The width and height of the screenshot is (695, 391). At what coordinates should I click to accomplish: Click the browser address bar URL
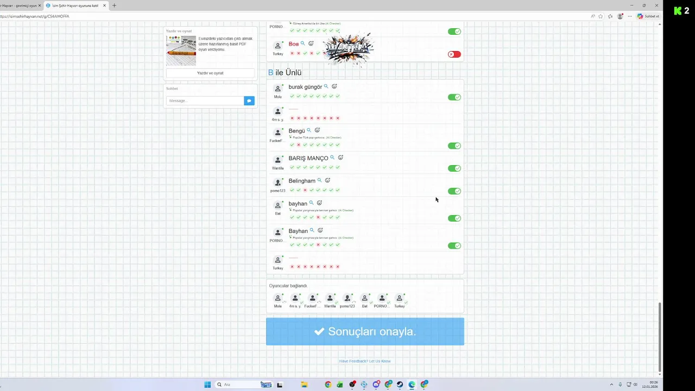35,16
